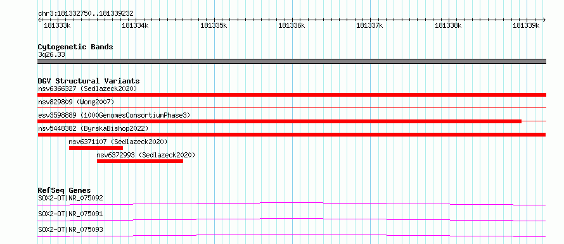Select the 3q26.33 band label

[51, 54]
